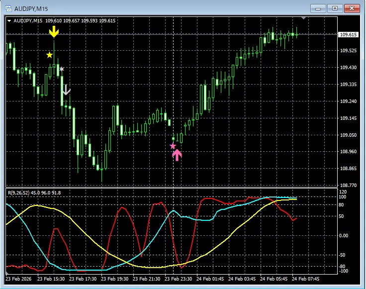The width and height of the screenshot is (366, 289).
Task: Click the 109.050 price scale level
Action: pos(348,135)
